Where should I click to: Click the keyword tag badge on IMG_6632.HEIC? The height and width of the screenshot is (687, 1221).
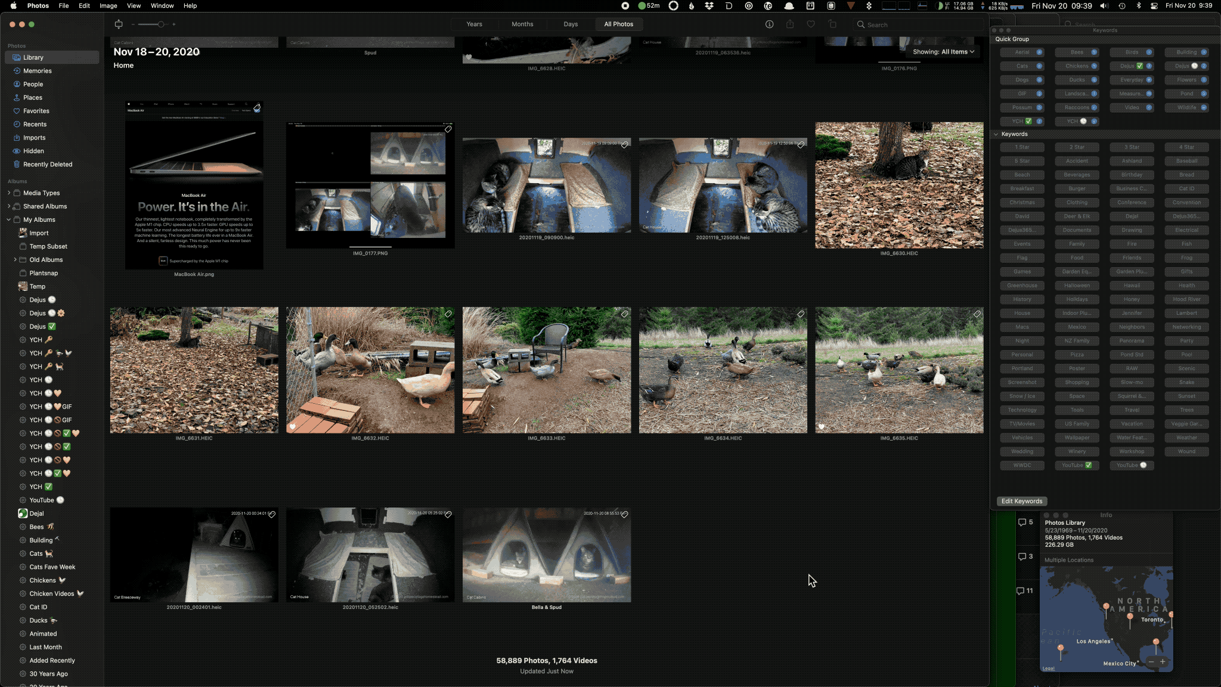[448, 314]
